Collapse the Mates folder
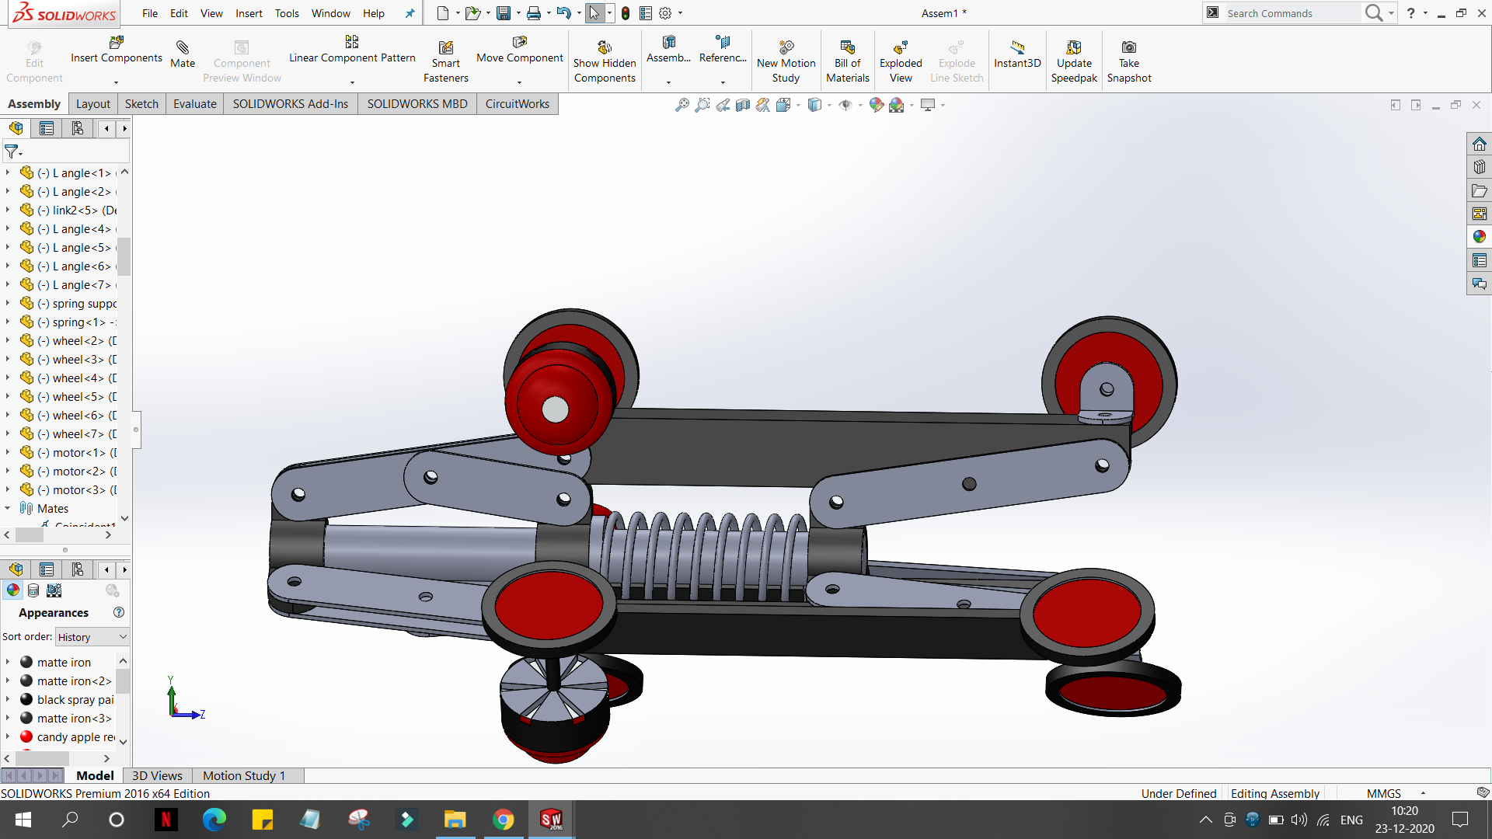The height and width of the screenshot is (839, 1492). click(x=8, y=508)
